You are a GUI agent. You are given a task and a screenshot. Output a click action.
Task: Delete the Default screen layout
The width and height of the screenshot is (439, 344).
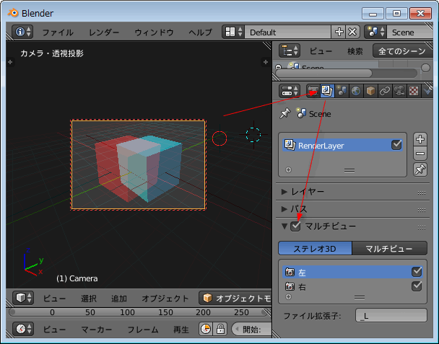click(353, 32)
